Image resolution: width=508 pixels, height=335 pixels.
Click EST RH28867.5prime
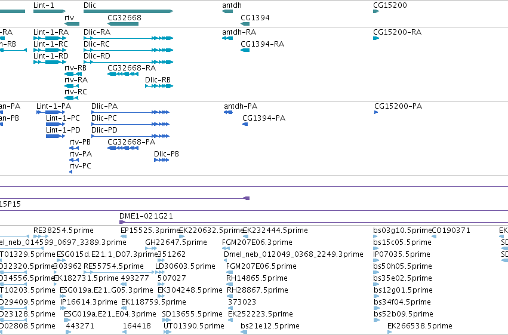pyautogui.click(x=230, y=296)
